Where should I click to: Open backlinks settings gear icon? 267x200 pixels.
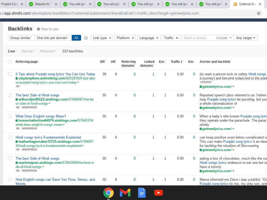(x=86, y=38)
